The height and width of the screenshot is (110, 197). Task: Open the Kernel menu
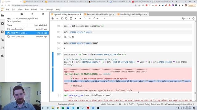(x=34, y=9)
